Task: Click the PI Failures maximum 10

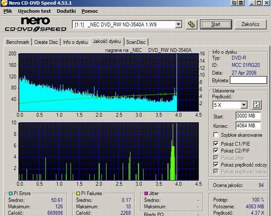Action: point(128,207)
